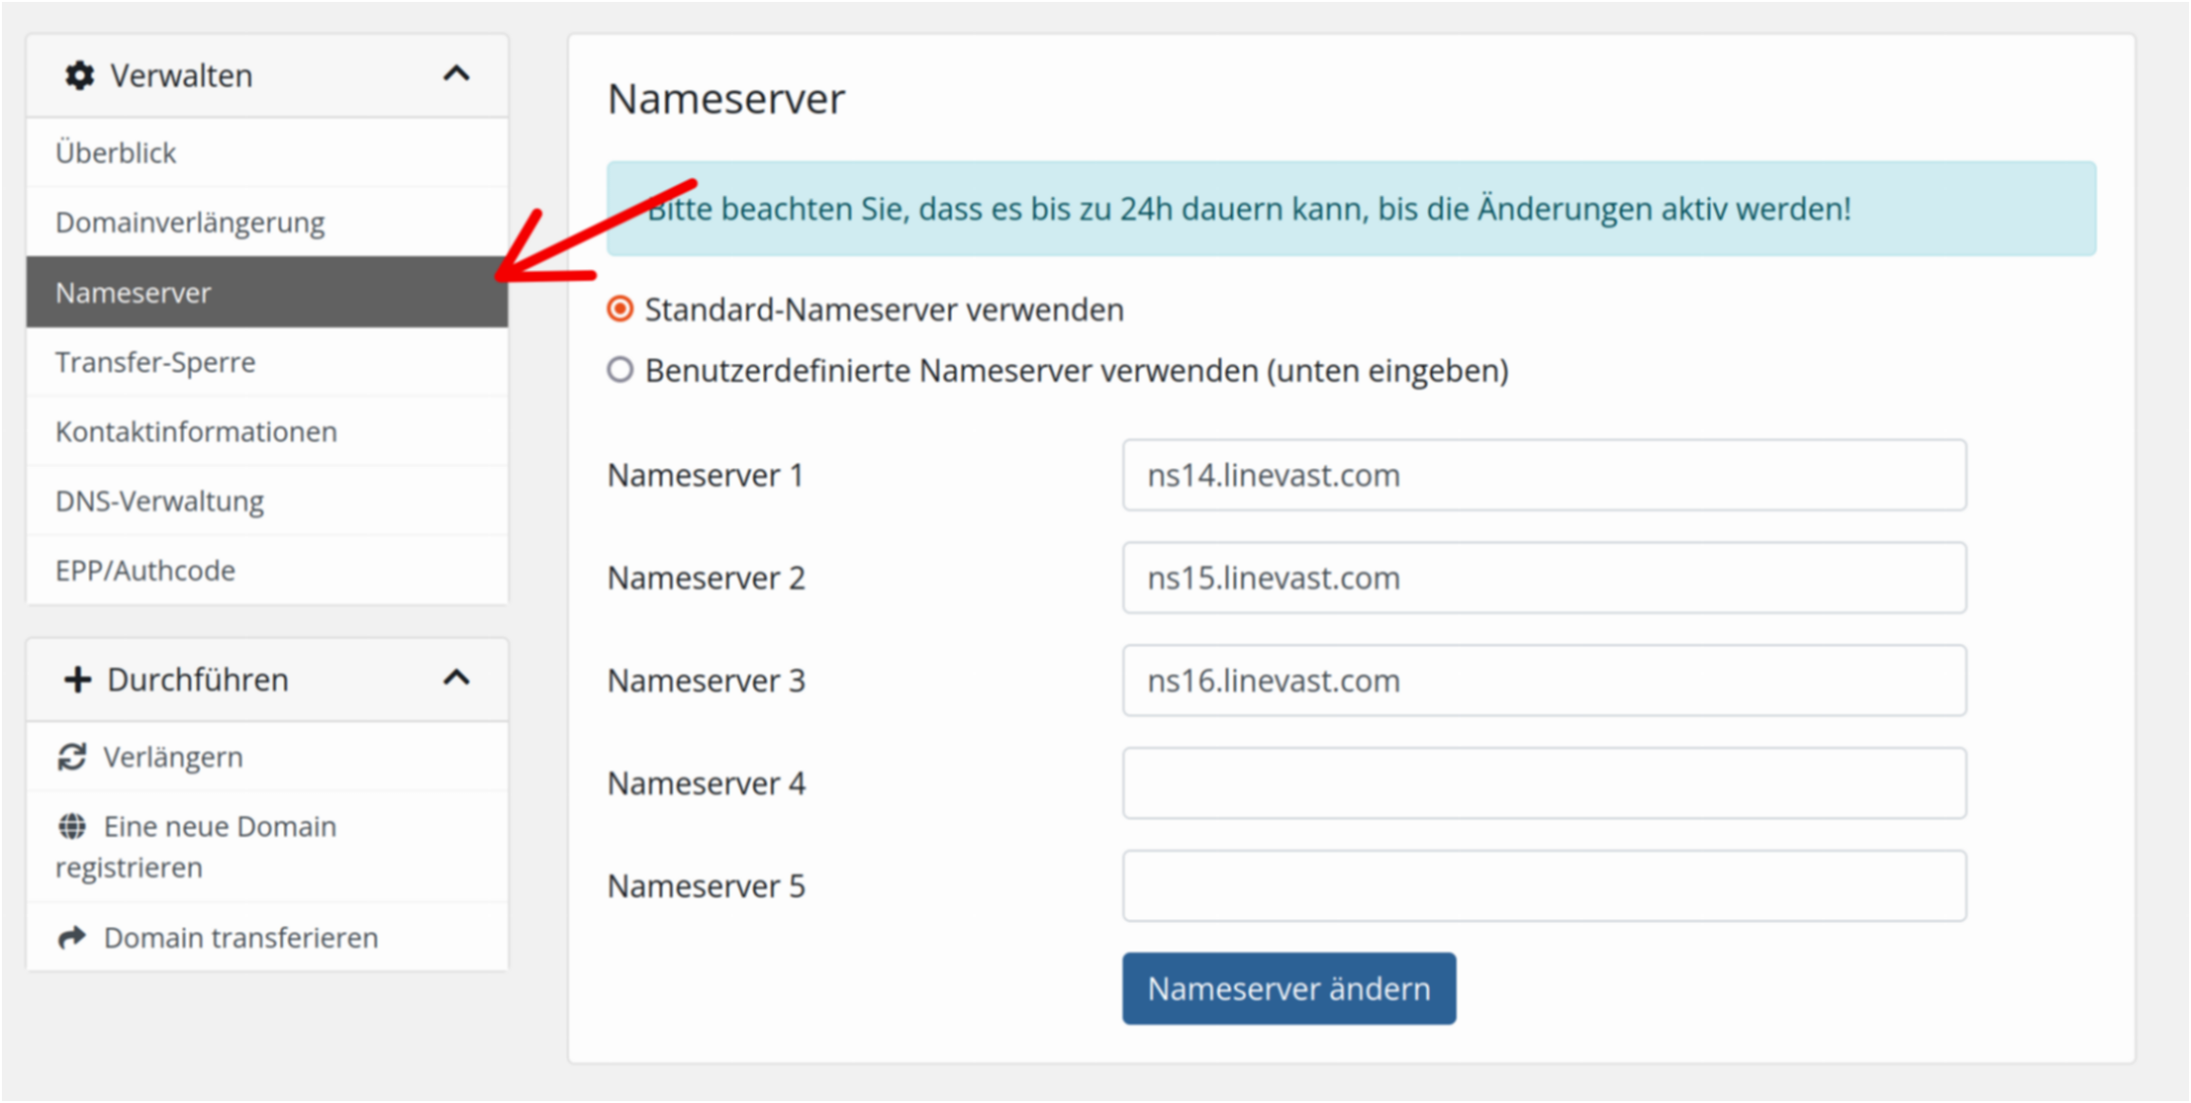Click the plus icon beside Durchführen
The image size is (2191, 1103).
pos(77,679)
